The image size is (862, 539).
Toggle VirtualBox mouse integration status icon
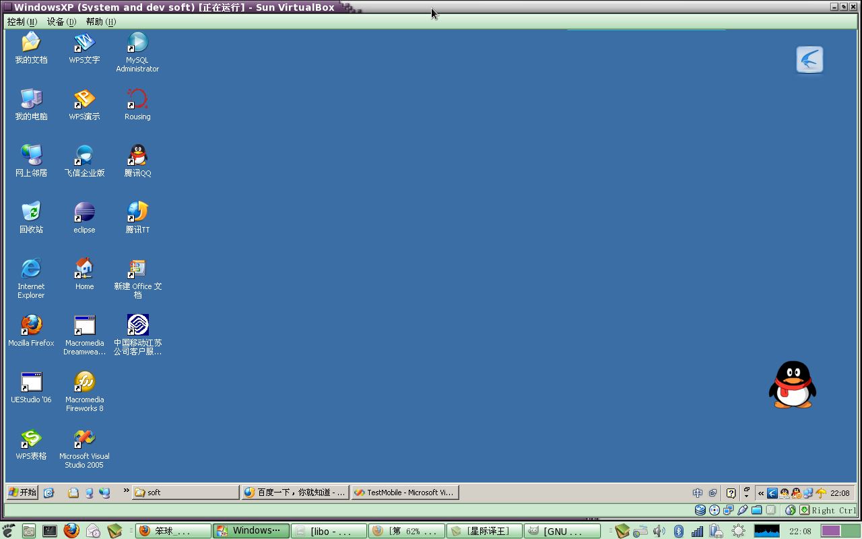pyautogui.click(x=791, y=510)
